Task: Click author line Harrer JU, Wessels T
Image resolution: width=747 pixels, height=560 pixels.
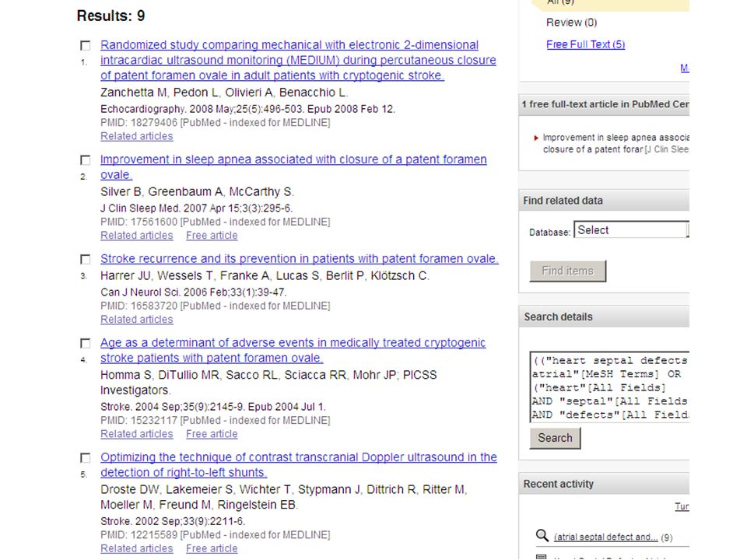Action: (265, 275)
